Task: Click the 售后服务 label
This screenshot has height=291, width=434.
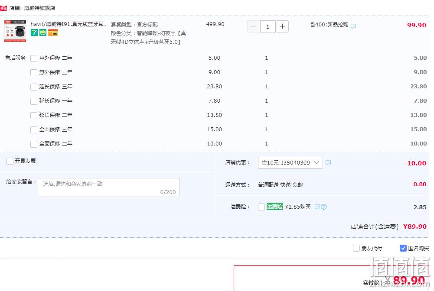Action: 15,58
